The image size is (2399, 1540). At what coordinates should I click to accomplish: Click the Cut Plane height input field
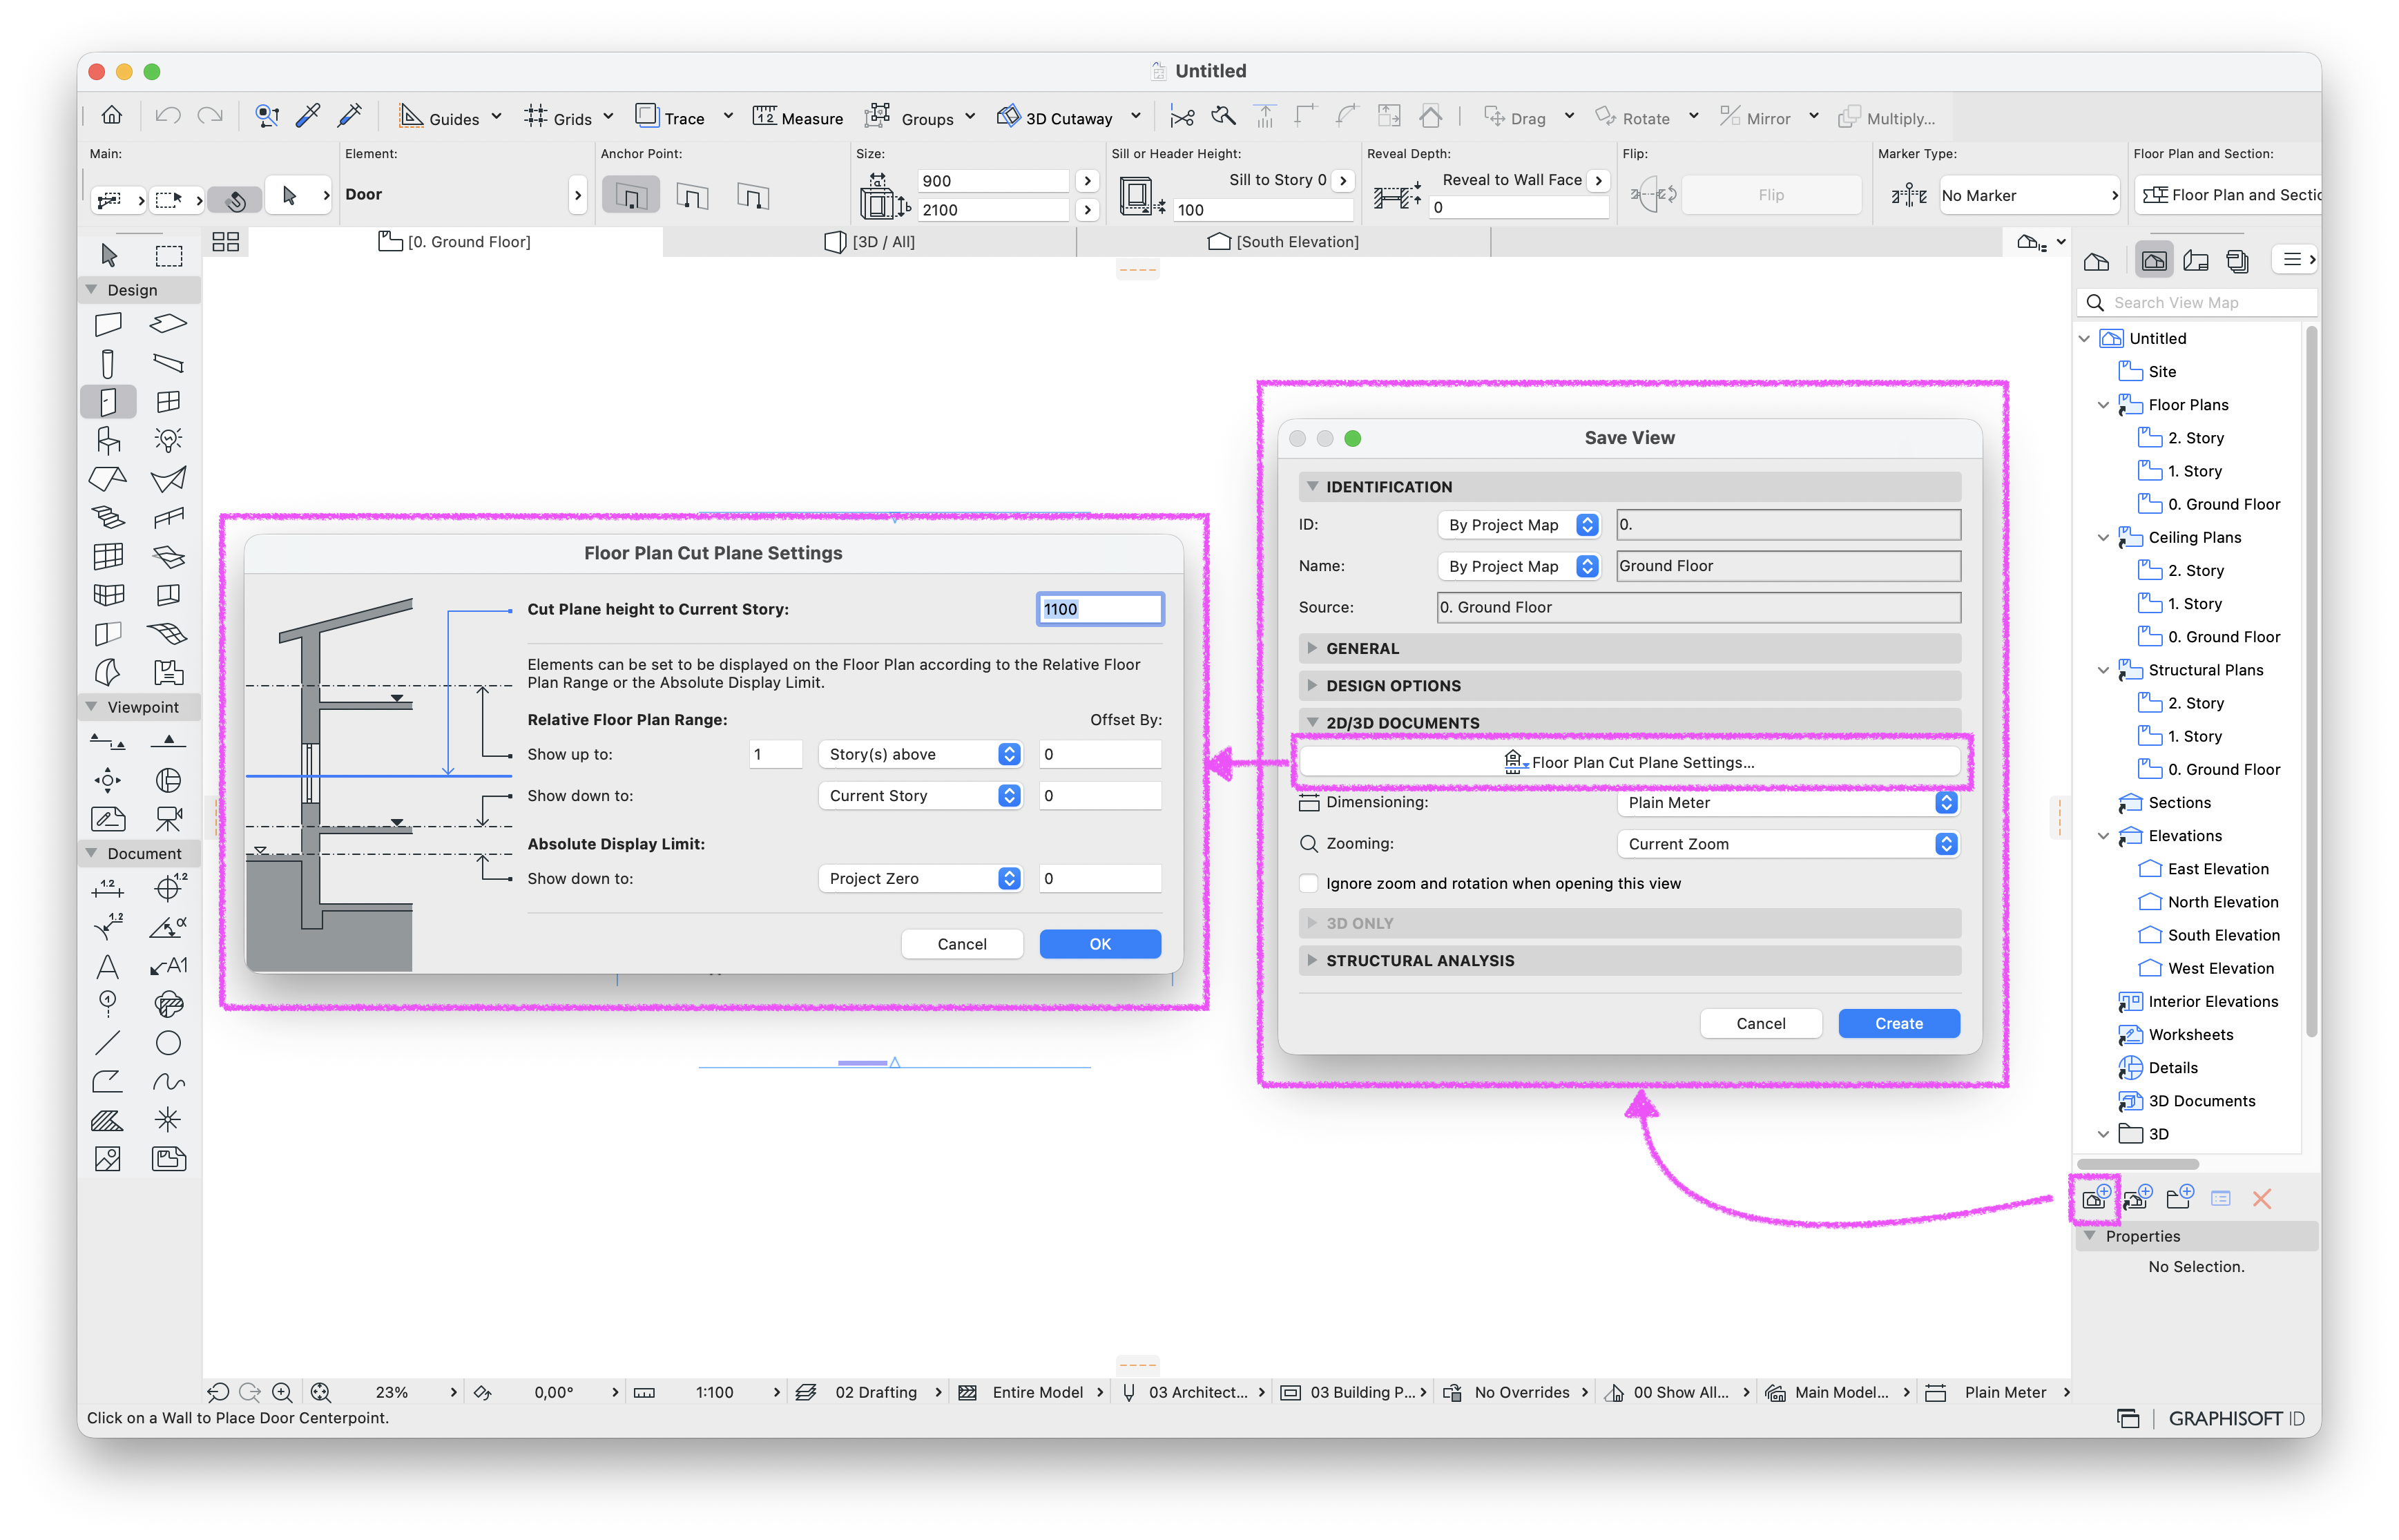coord(1099,609)
